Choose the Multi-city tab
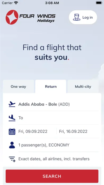The height and width of the screenshot is (185, 104). (x=83, y=86)
